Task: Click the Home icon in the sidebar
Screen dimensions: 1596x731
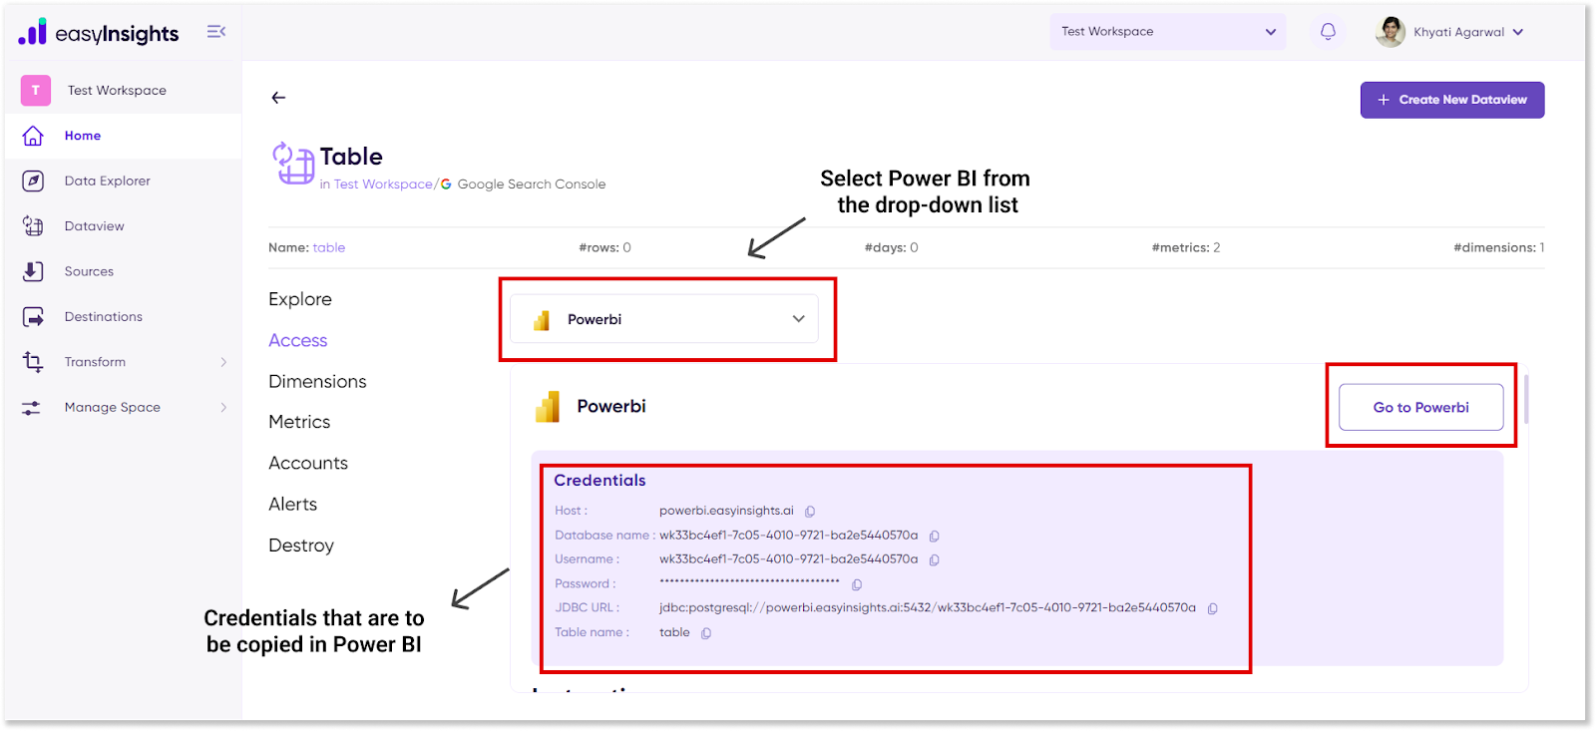Action: tap(33, 136)
